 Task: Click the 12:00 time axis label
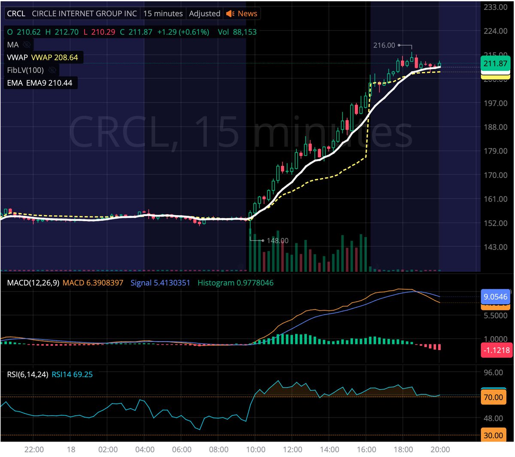point(292,450)
